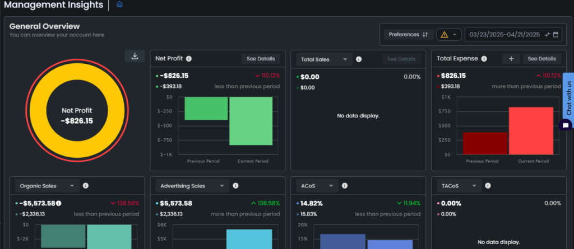Click the Net Profit -$826.15 value
The height and width of the screenshot is (249, 574).
coord(174,76)
